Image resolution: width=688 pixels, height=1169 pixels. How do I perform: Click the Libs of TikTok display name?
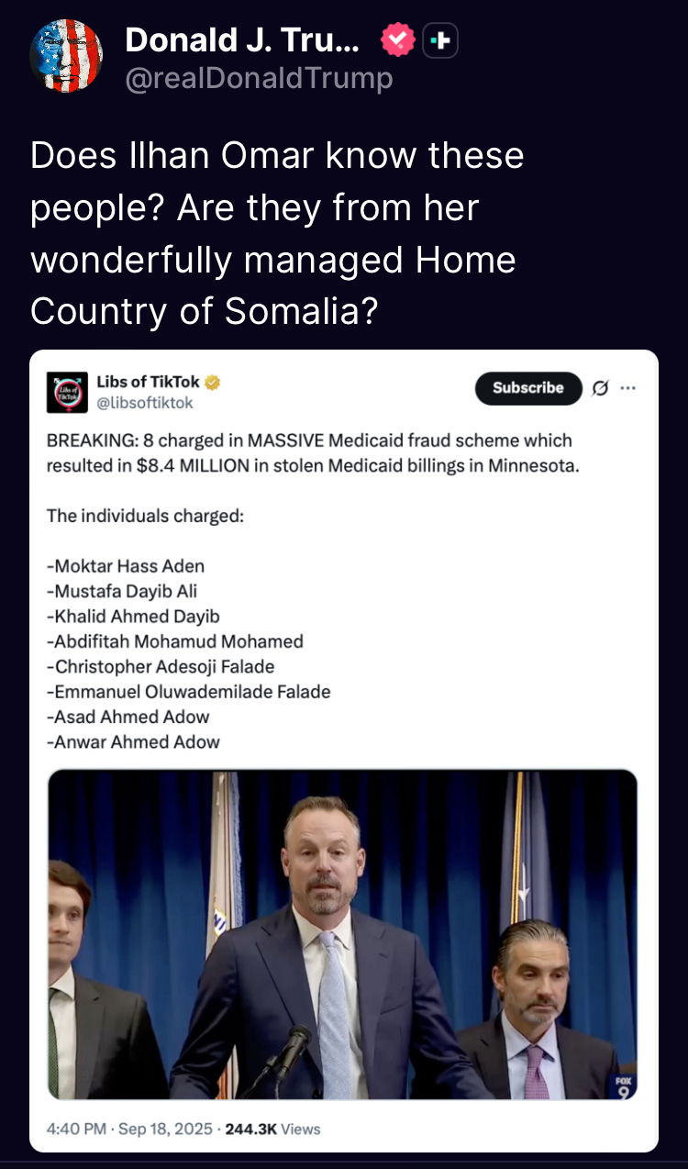pos(148,383)
